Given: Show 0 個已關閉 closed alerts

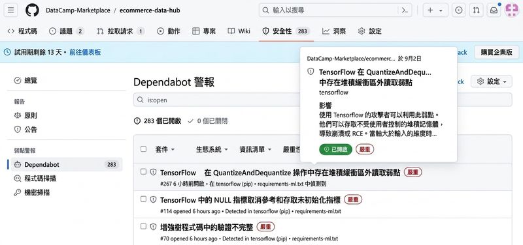Looking at the screenshot, I should (207, 121).
